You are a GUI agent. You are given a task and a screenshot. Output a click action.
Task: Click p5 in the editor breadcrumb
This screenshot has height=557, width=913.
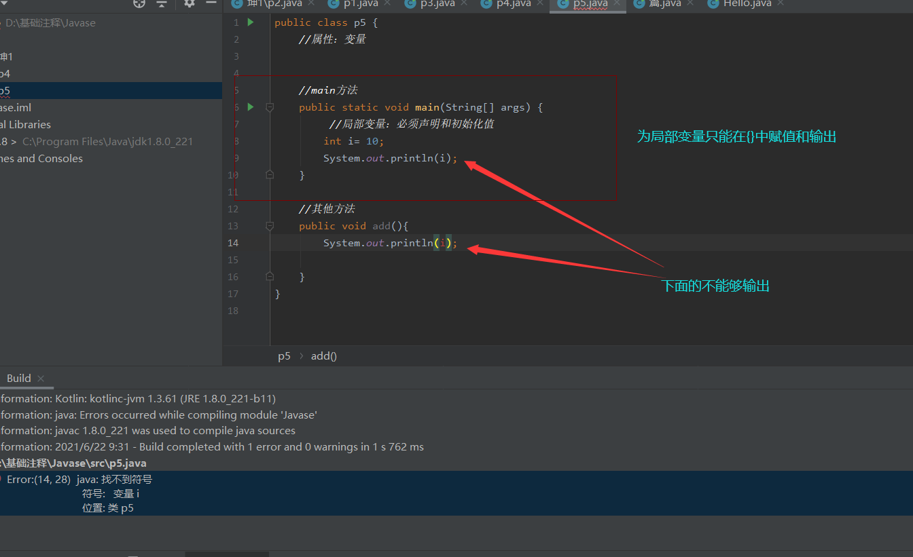click(284, 356)
